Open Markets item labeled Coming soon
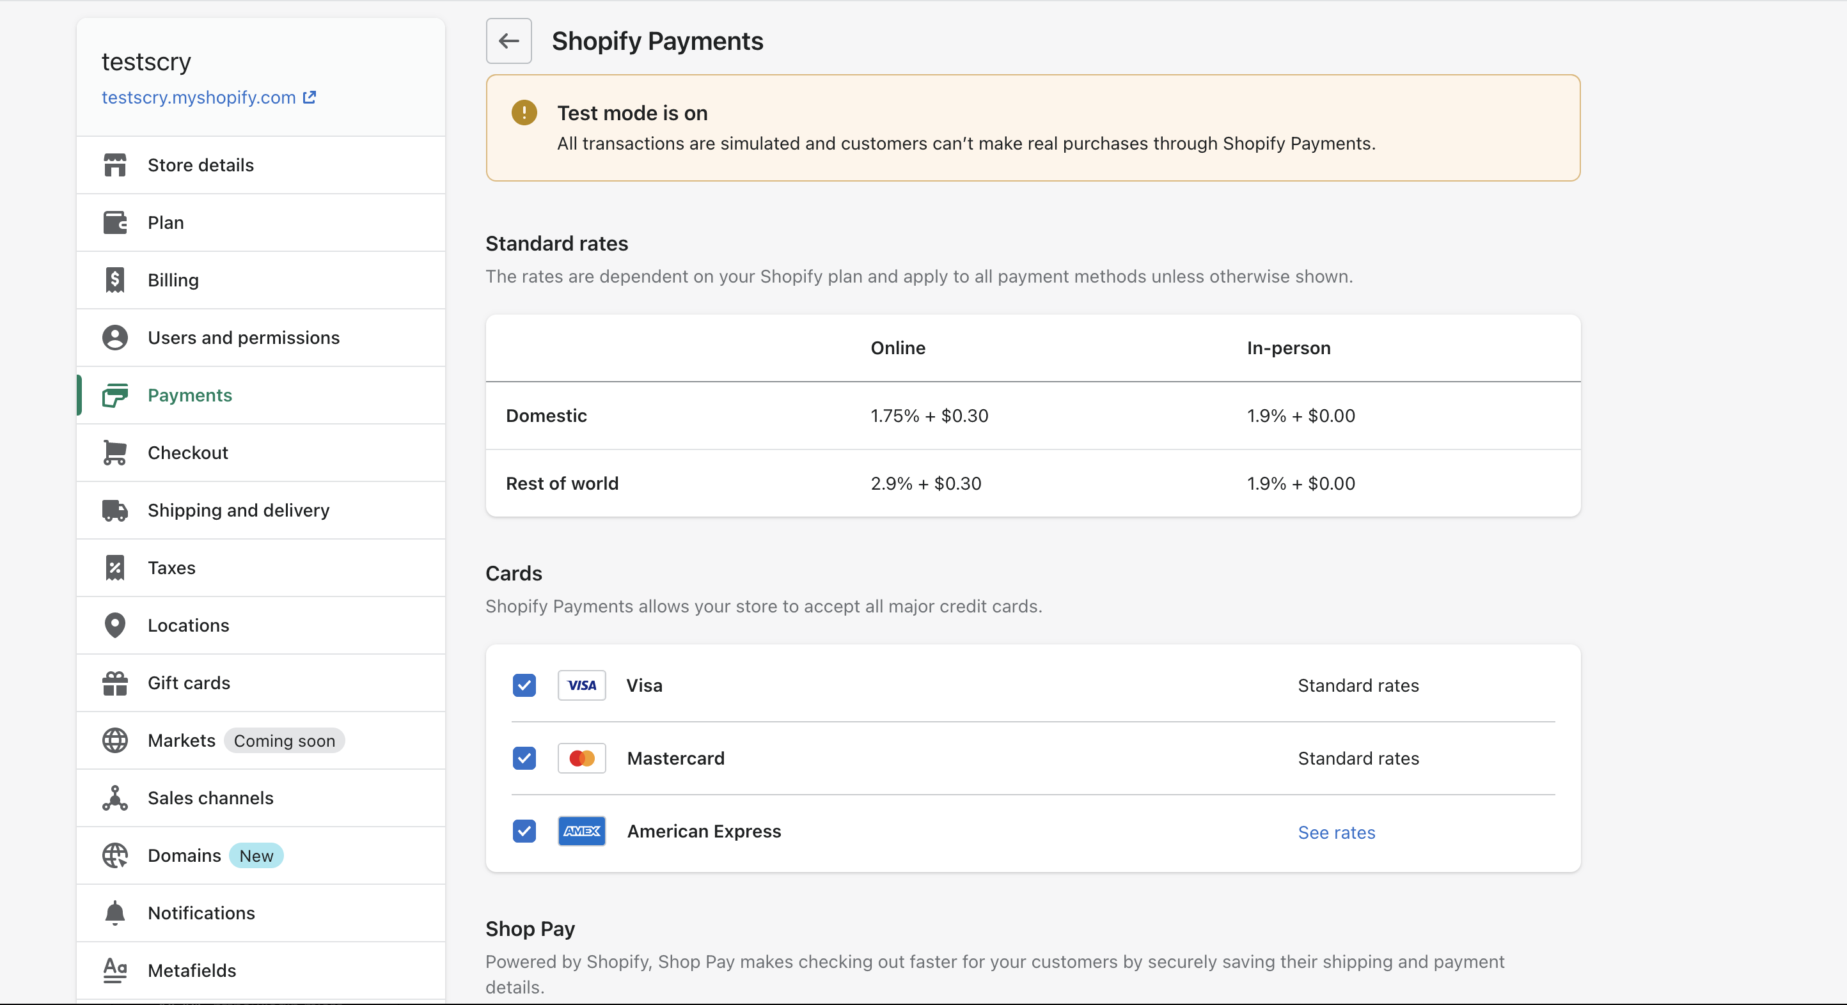This screenshot has width=1847, height=1005. 182,740
